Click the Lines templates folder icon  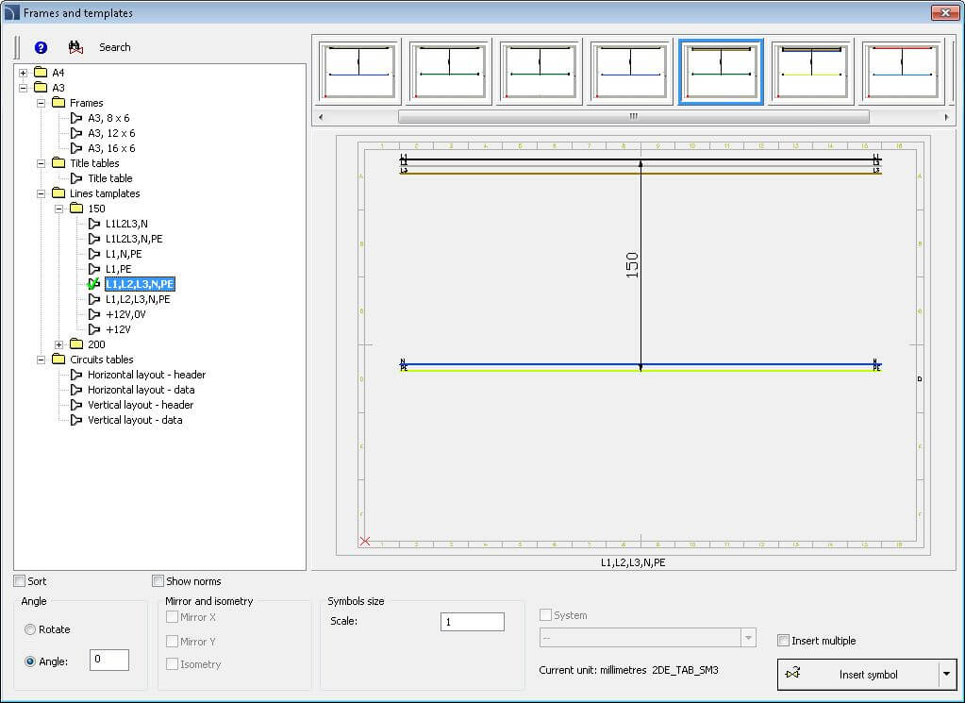pyautogui.click(x=58, y=193)
